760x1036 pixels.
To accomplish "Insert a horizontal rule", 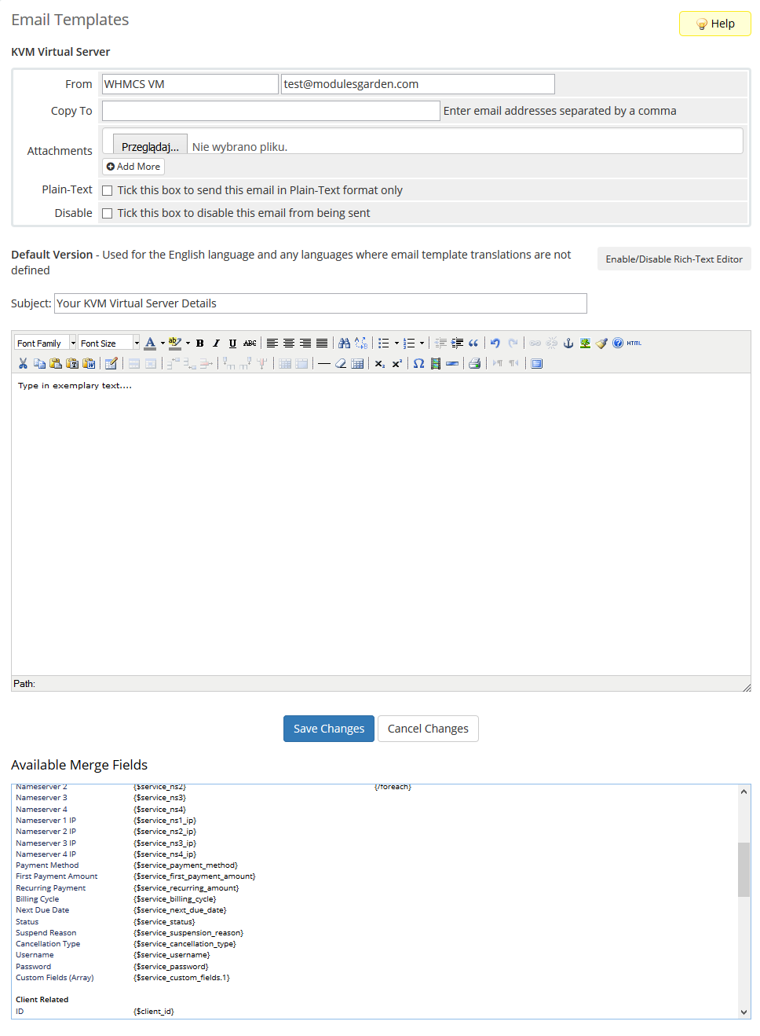I will click(324, 363).
